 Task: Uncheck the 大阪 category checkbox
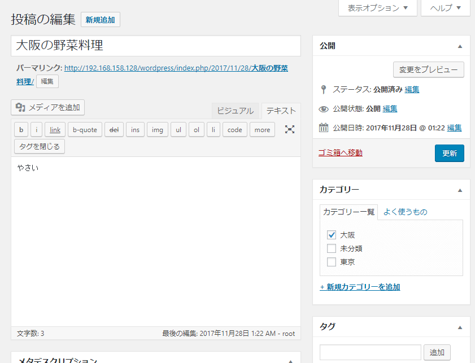point(332,235)
